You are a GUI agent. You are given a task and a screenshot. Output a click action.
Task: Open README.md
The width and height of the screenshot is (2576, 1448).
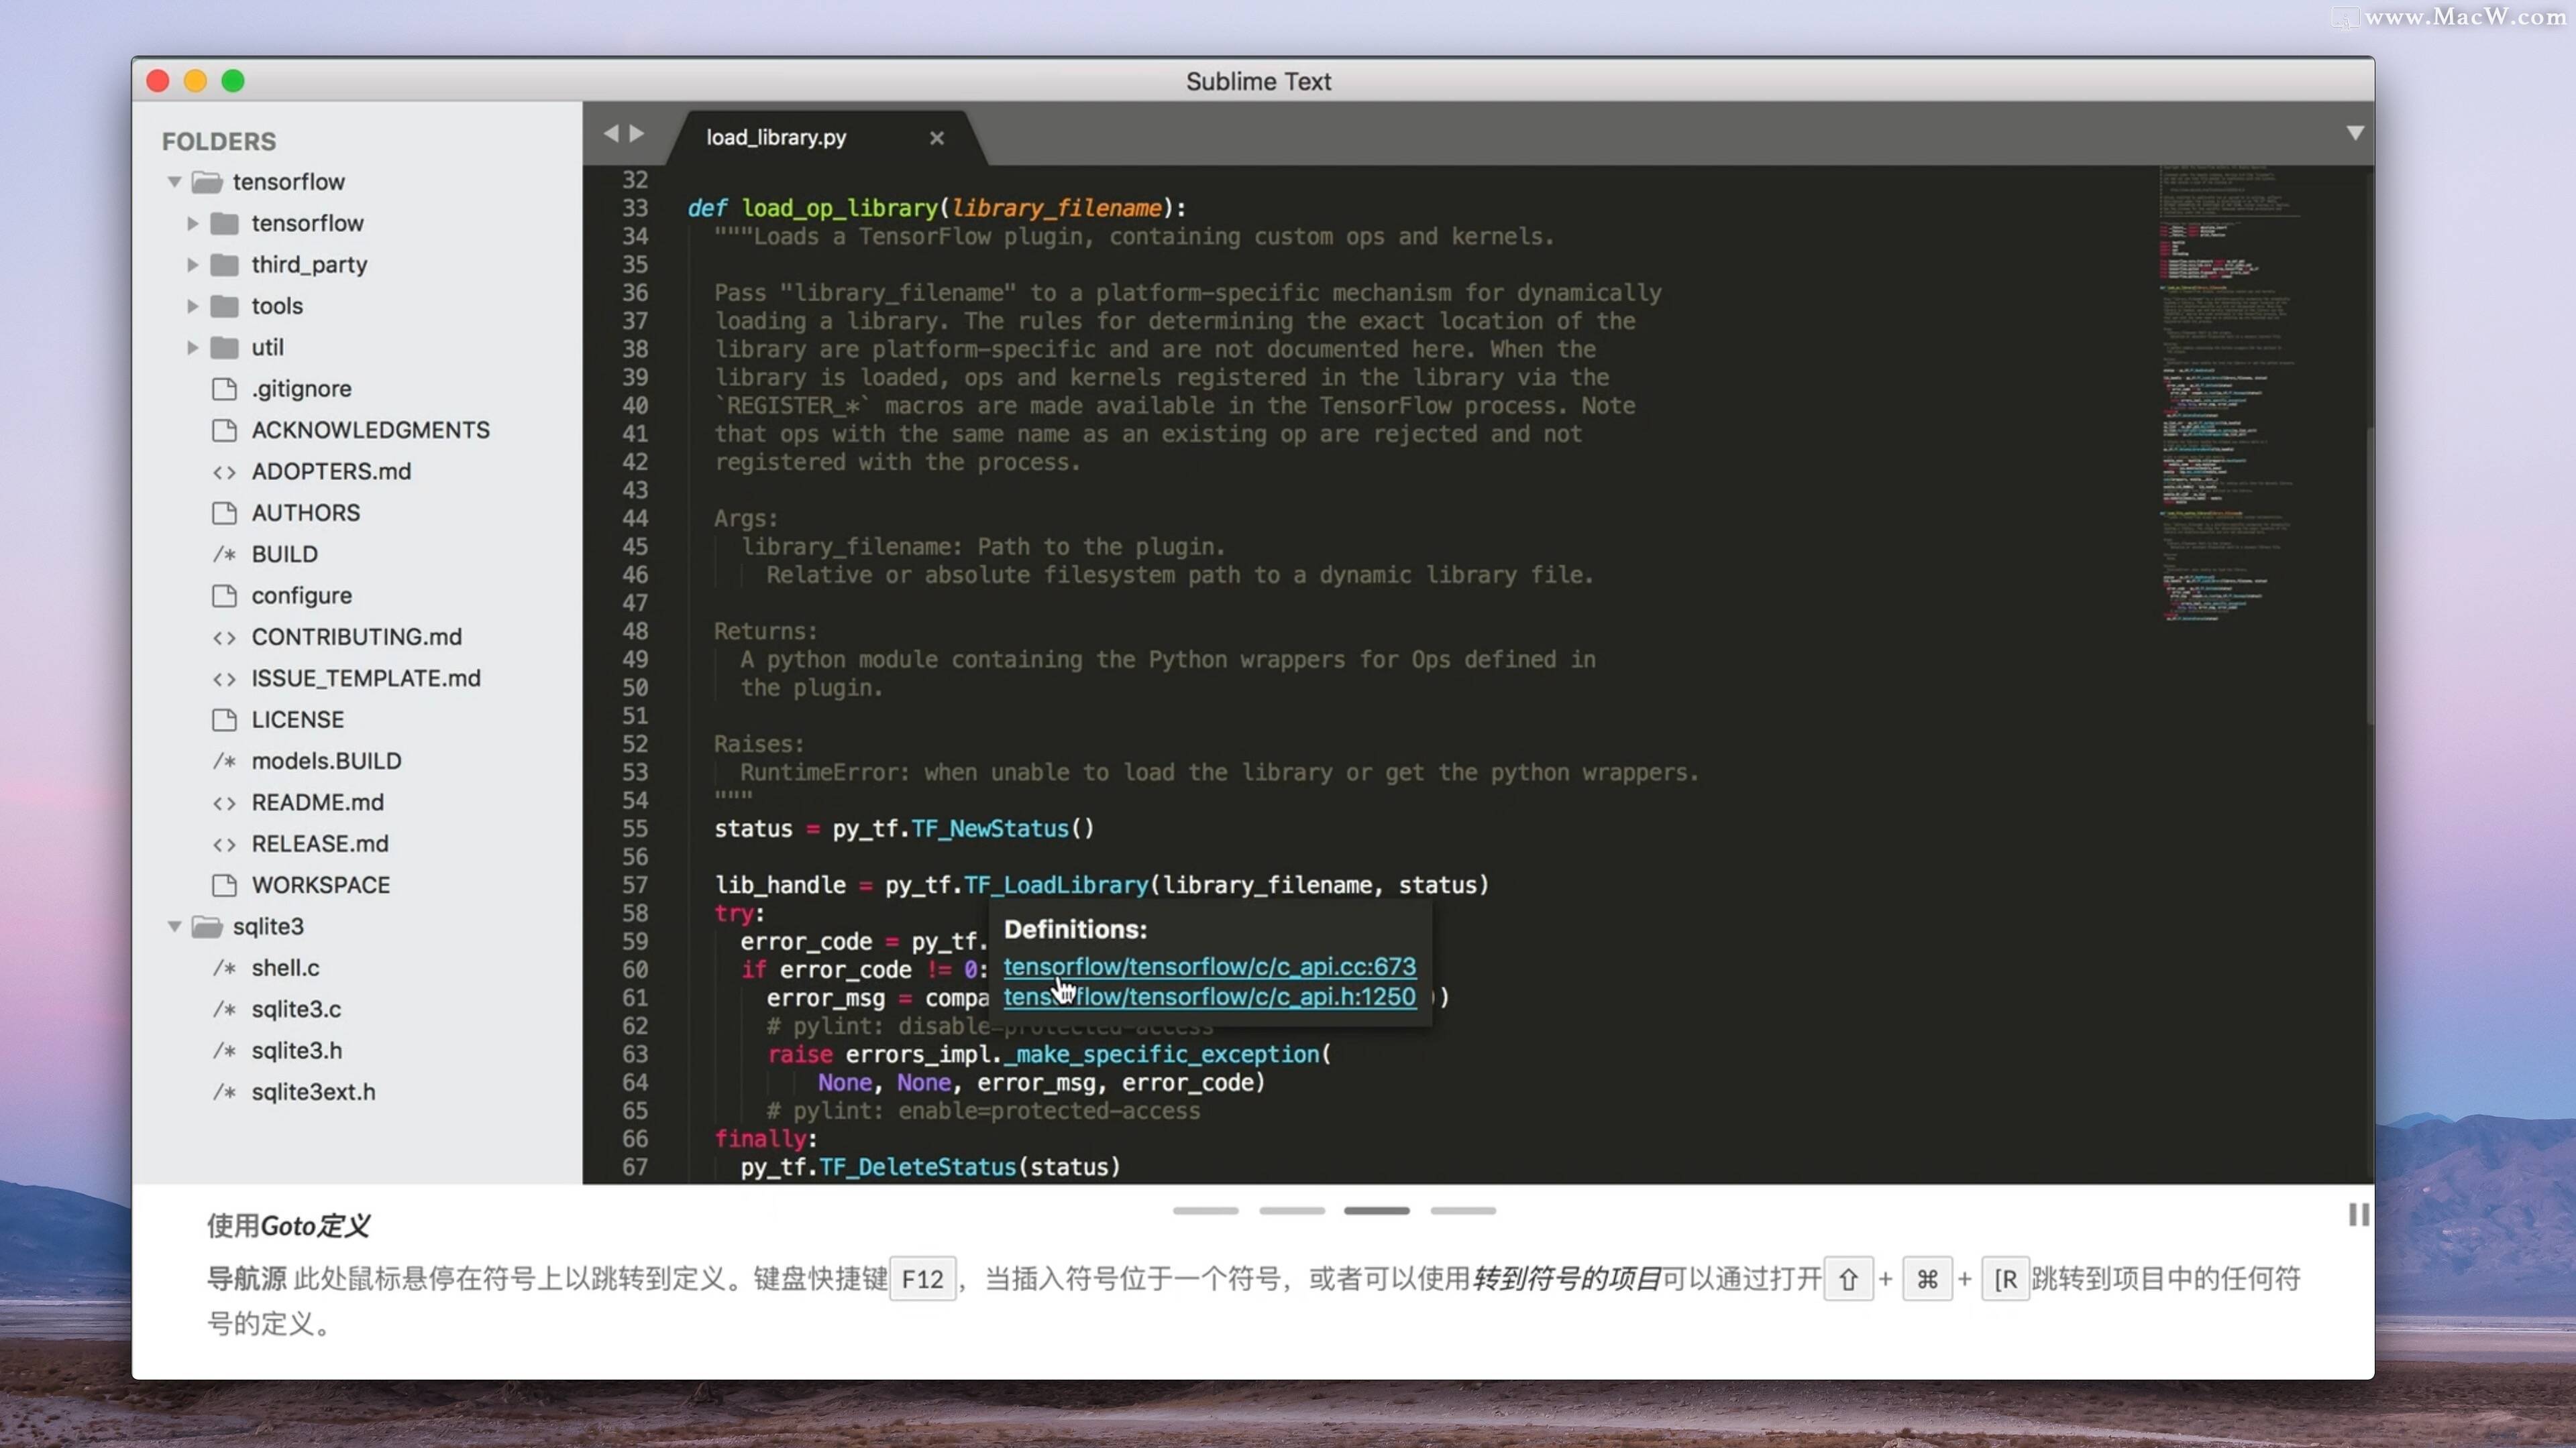317,802
